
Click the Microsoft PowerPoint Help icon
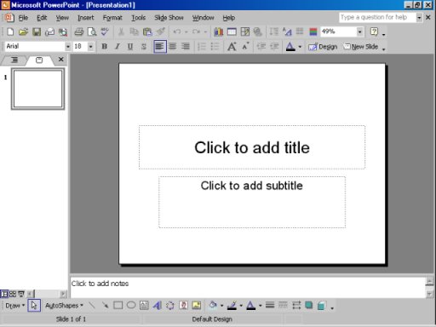click(374, 32)
